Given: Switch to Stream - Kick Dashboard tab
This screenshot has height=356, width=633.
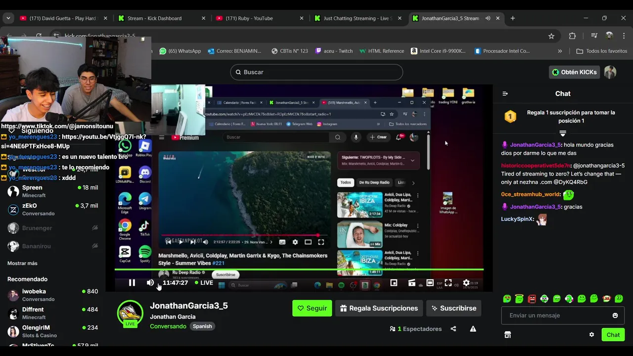Looking at the screenshot, I should tap(162, 18).
